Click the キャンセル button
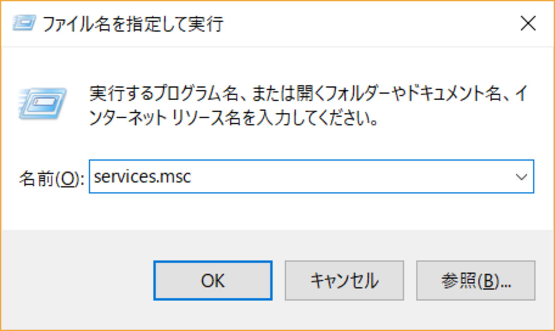 (x=344, y=281)
